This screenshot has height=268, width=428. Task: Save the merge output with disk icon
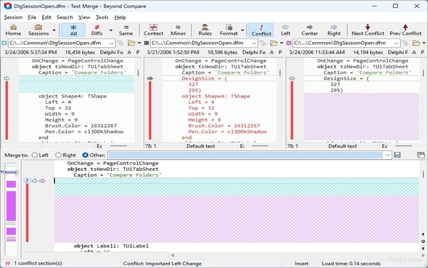[x=398, y=155]
